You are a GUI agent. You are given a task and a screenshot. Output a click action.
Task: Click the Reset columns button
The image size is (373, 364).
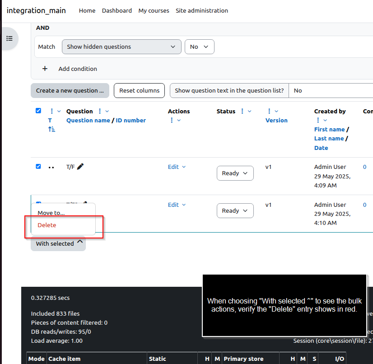[139, 90]
